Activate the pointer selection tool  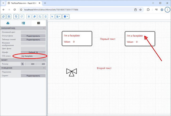(x=52, y=17)
